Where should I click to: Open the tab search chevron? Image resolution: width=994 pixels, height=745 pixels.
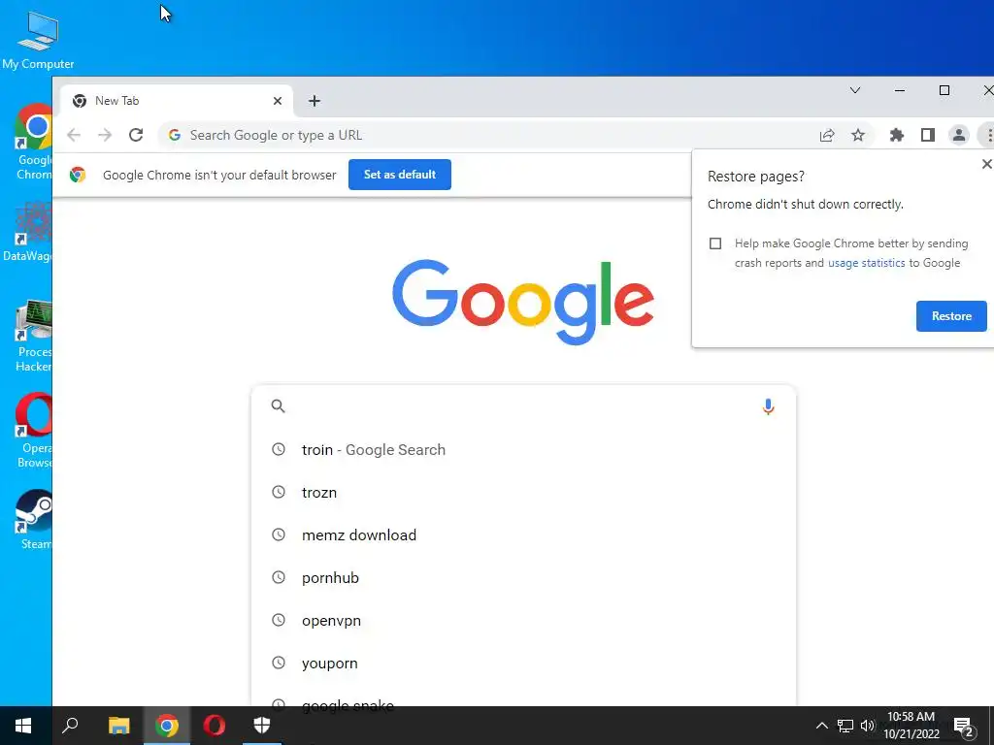tap(854, 90)
